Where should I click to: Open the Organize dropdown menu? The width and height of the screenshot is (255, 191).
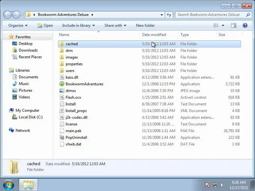click(18, 25)
